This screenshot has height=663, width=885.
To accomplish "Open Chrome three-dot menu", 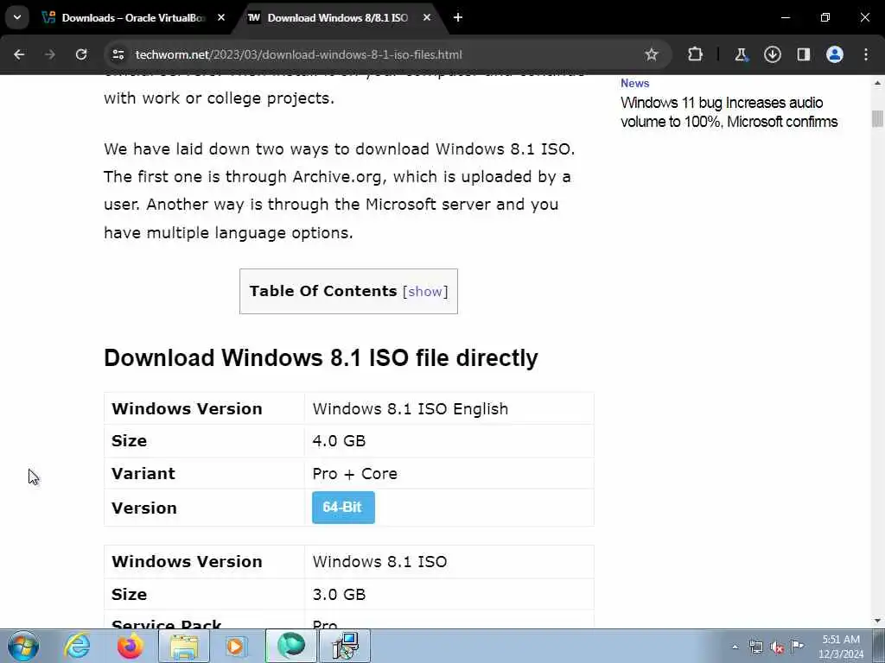I will (x=866, y=54).
